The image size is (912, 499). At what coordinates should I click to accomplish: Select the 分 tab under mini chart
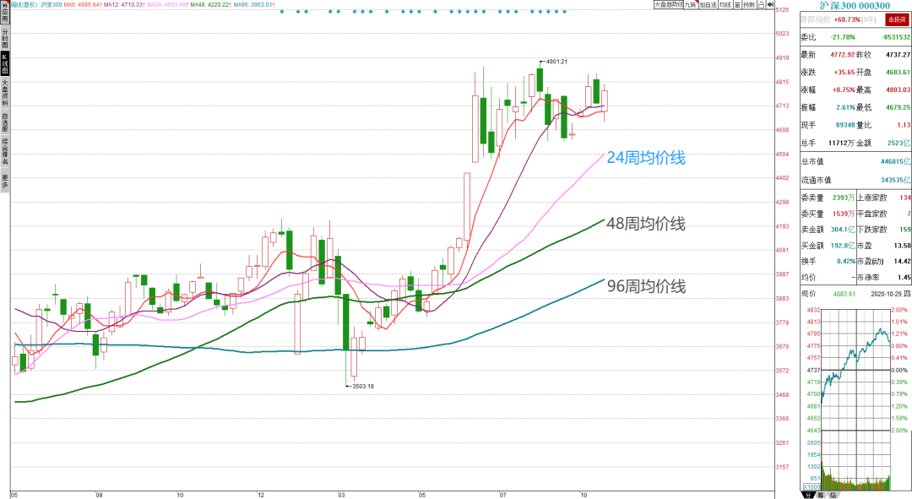pos(808,495)
